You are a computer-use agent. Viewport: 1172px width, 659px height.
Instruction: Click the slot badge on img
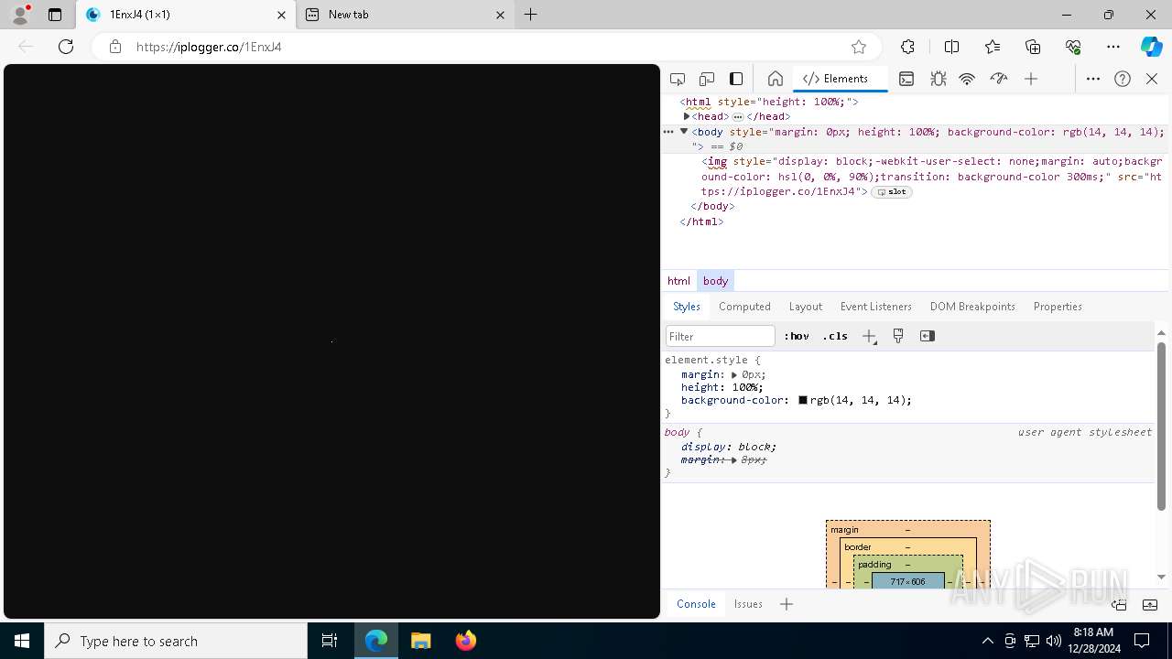point(892,192)
